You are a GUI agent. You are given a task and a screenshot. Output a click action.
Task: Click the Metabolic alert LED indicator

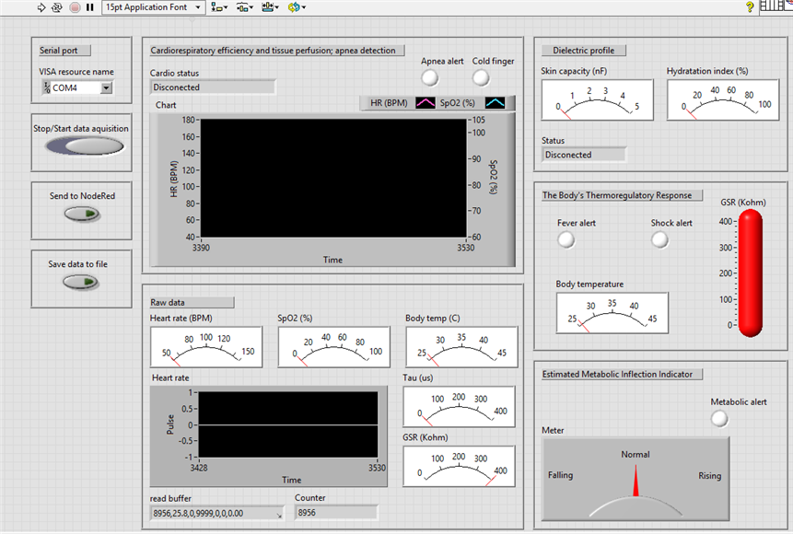[719, 419]
